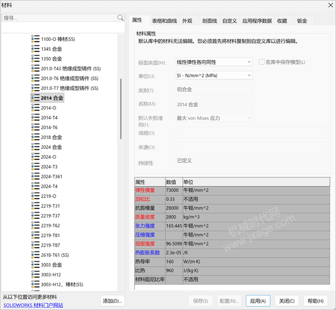This screenshot has width=336, height=310.
Task: Click 张力强度 value 165.445 cell
Action: 174,226
